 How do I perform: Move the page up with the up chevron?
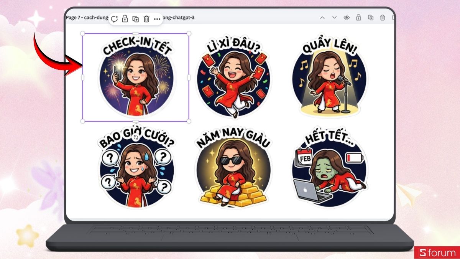[322, 18]
